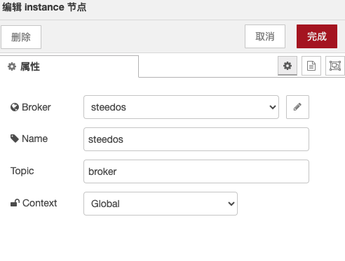Click the Context dropdown chevron arrow

point(231,204)
